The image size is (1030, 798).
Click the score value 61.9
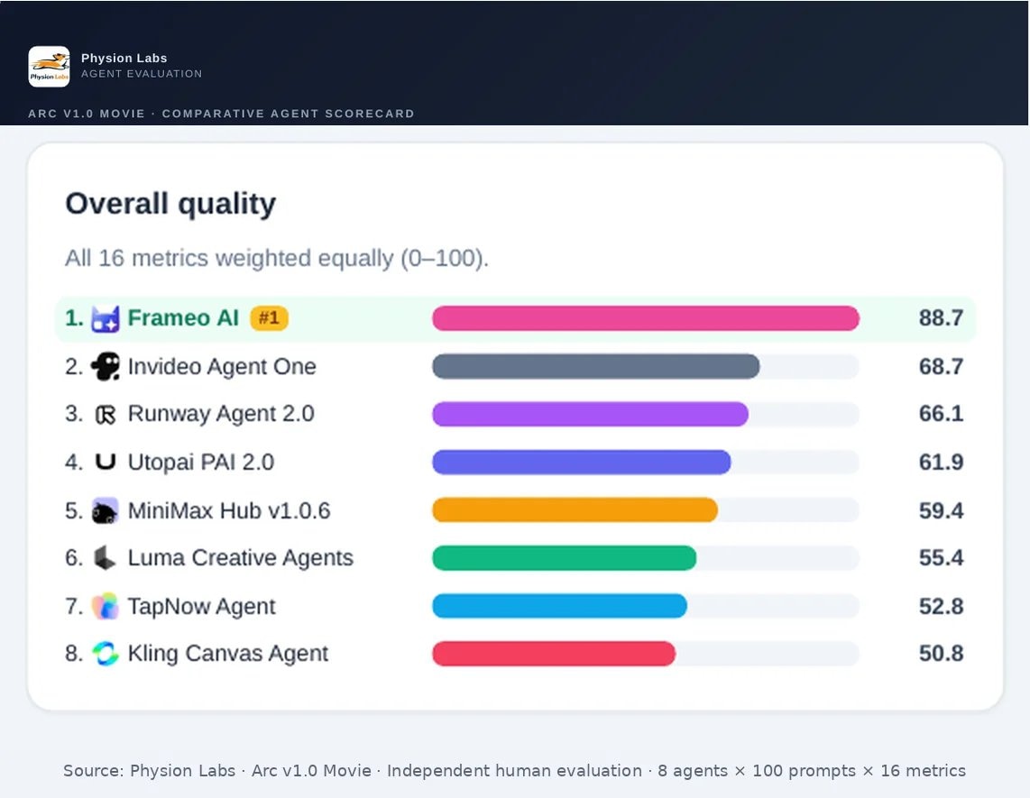click(941, 463)
